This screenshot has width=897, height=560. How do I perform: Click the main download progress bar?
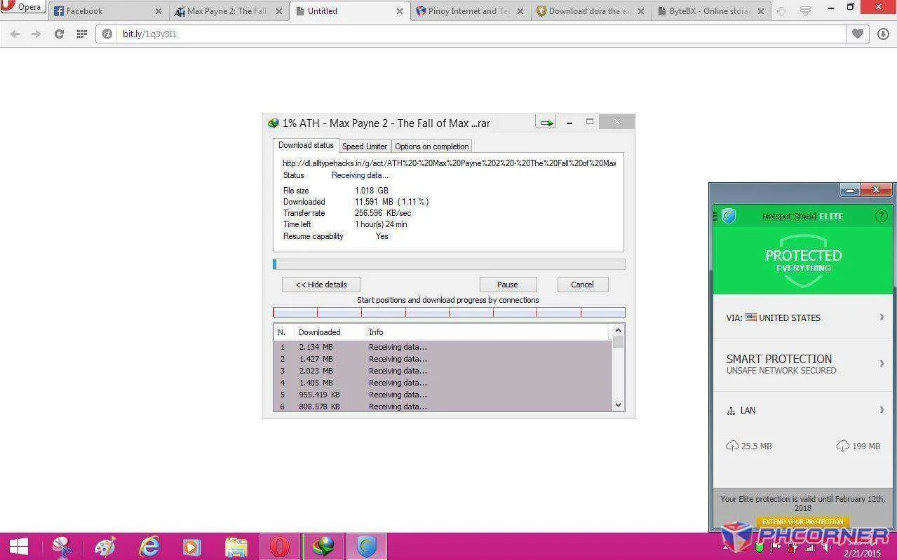tap(449, 264)
